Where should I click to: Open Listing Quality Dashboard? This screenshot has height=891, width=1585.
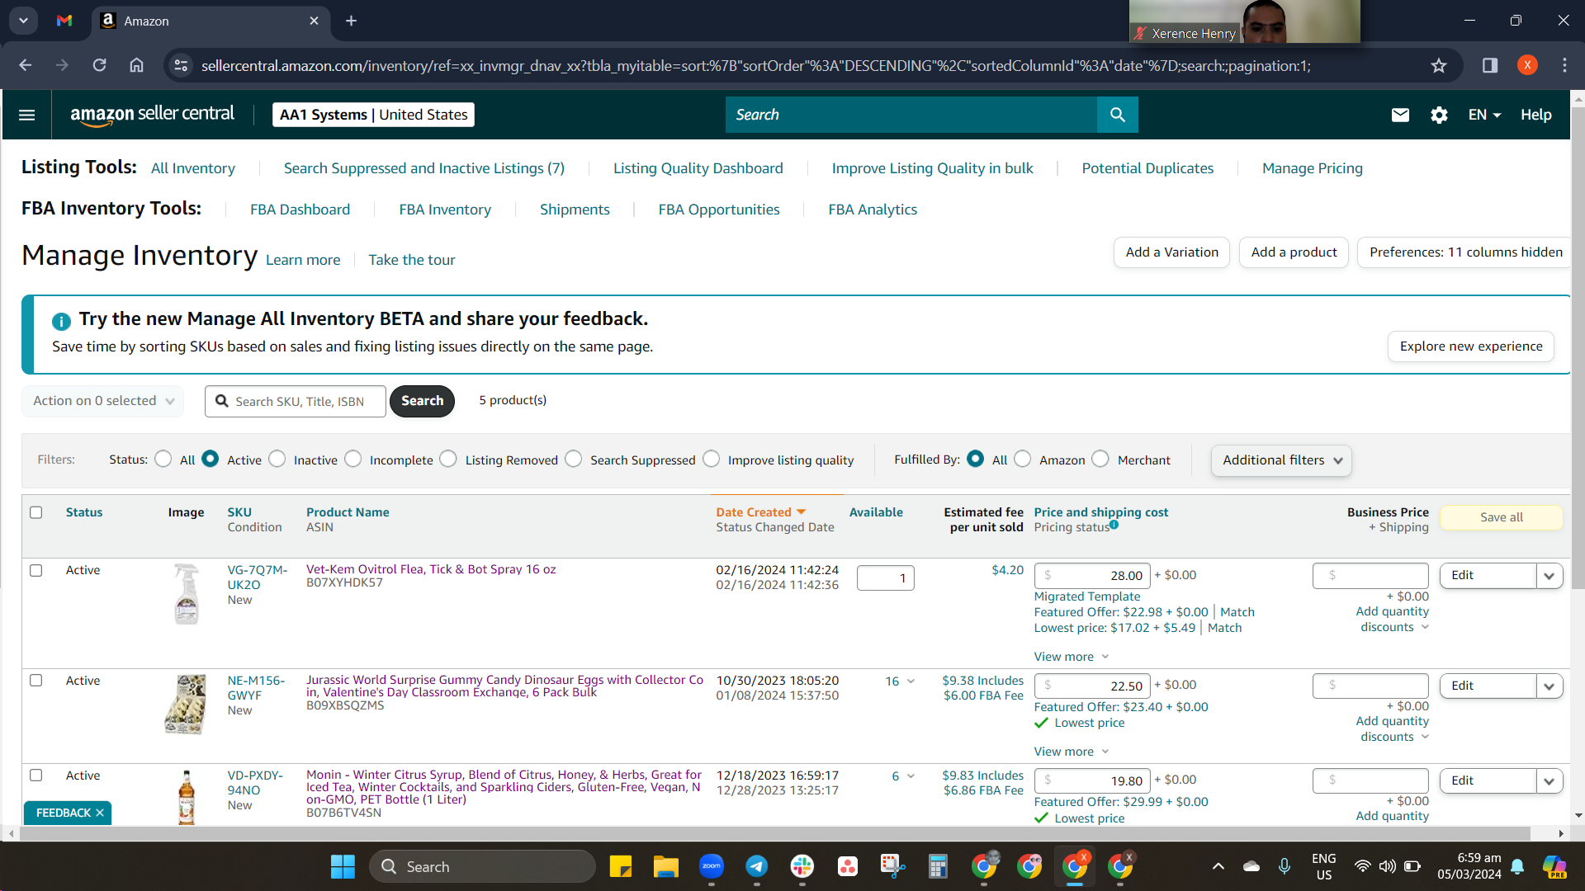[x=698, y=168]
